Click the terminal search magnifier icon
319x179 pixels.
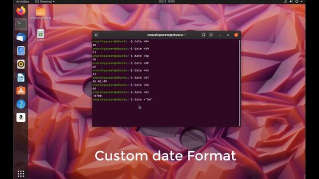pos(203,35)
